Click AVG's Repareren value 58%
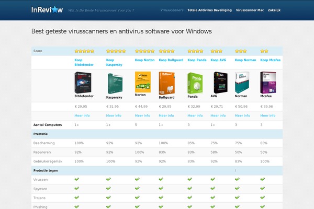The width and height of the screenshot is (314, 209). pyautogui.click(x=214, y=152)
